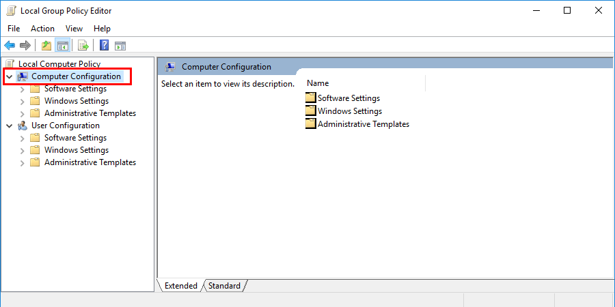Select Computer Configuration in the tree

76,76
